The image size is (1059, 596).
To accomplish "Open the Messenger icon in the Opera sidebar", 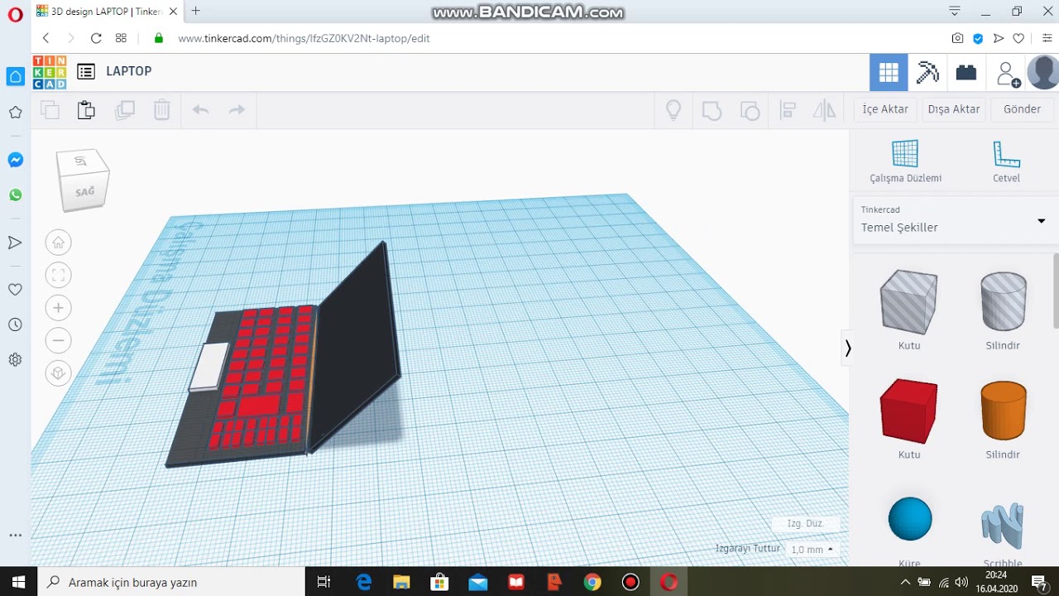I will click(15, 160).
